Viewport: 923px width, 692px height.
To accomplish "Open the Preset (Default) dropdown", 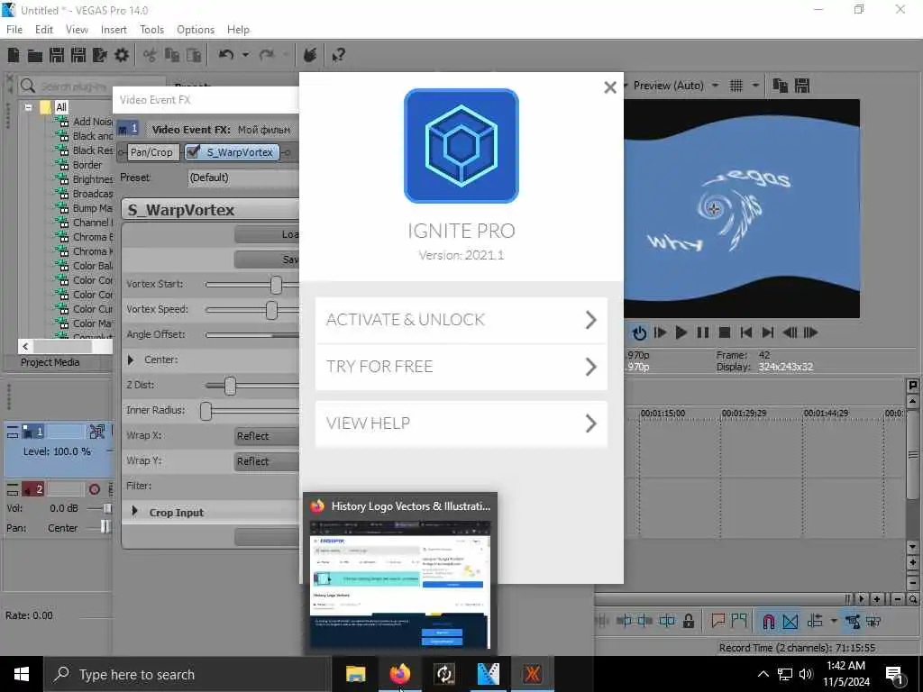I will coord(243,178).
